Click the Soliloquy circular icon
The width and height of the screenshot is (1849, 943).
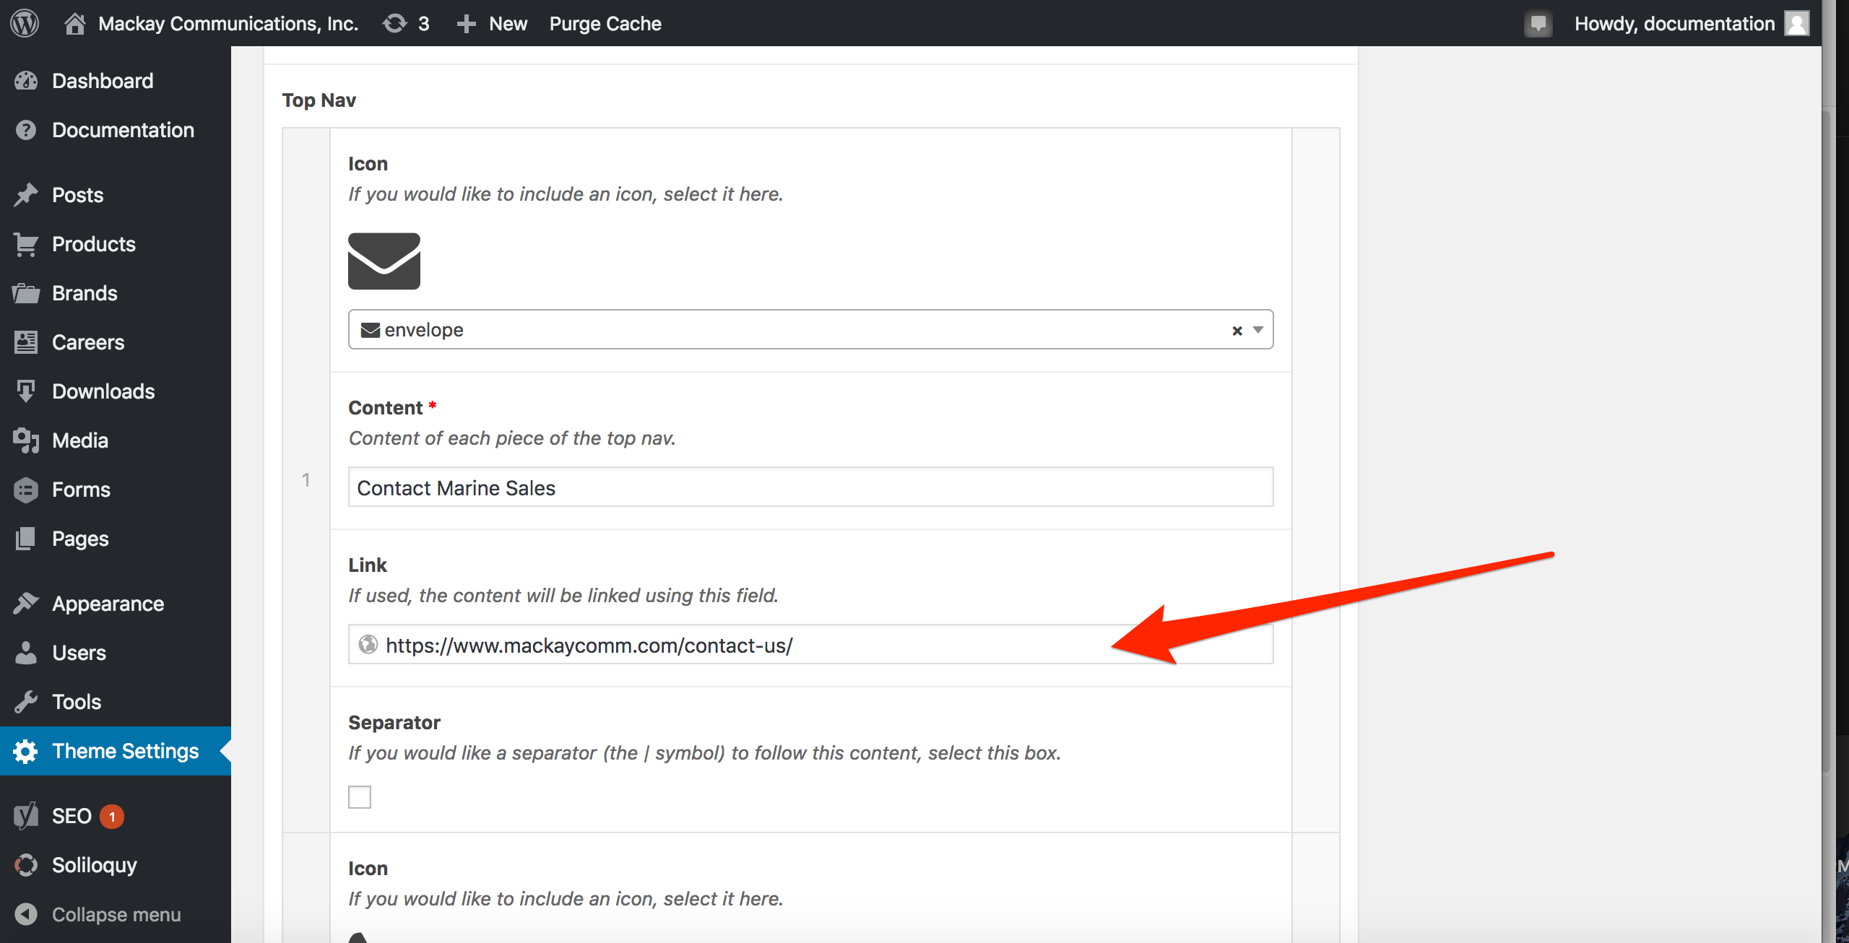pos(26,865)
